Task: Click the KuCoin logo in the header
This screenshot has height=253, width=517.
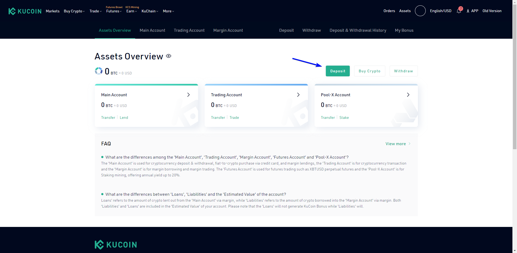Action: point(25,11)
